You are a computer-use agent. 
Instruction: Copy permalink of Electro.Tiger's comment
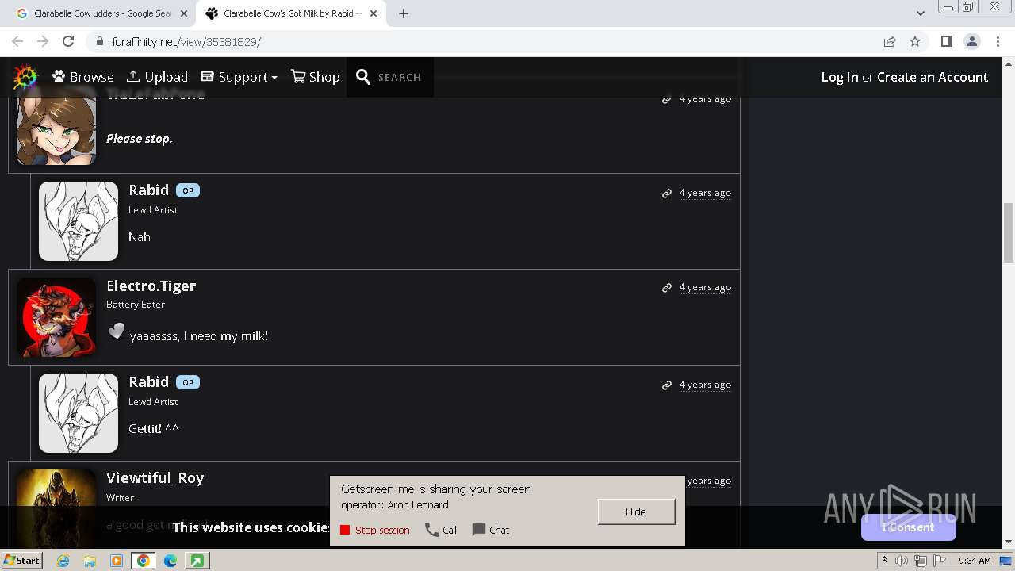pyautogui.click(x=667, y=287)
